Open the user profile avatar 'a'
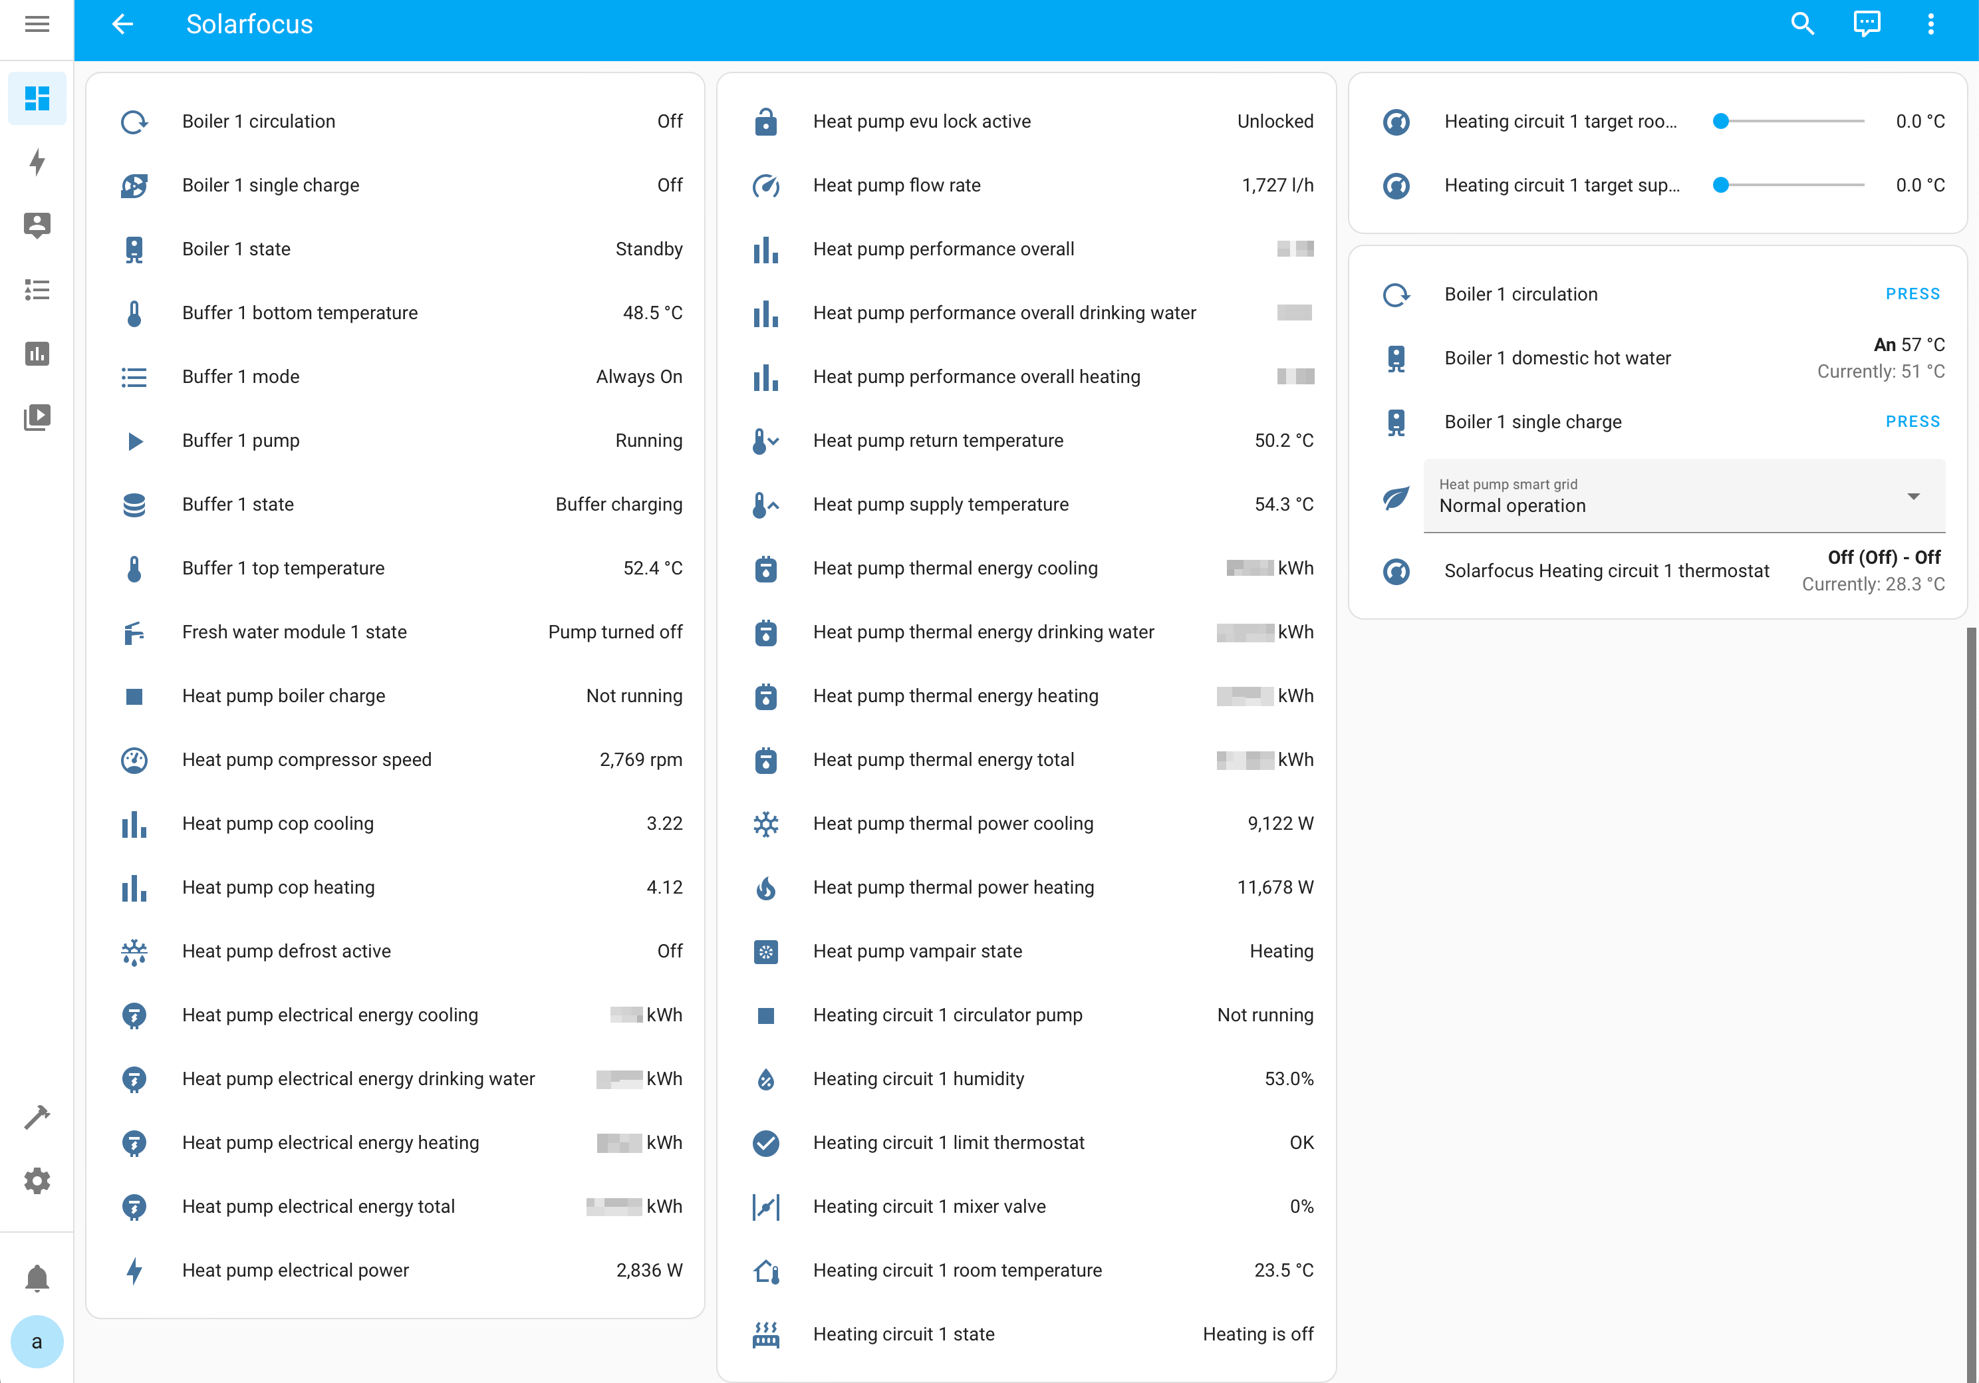The width and height of the screenshot is (1979, 1383). click(x=37, y=1342)
